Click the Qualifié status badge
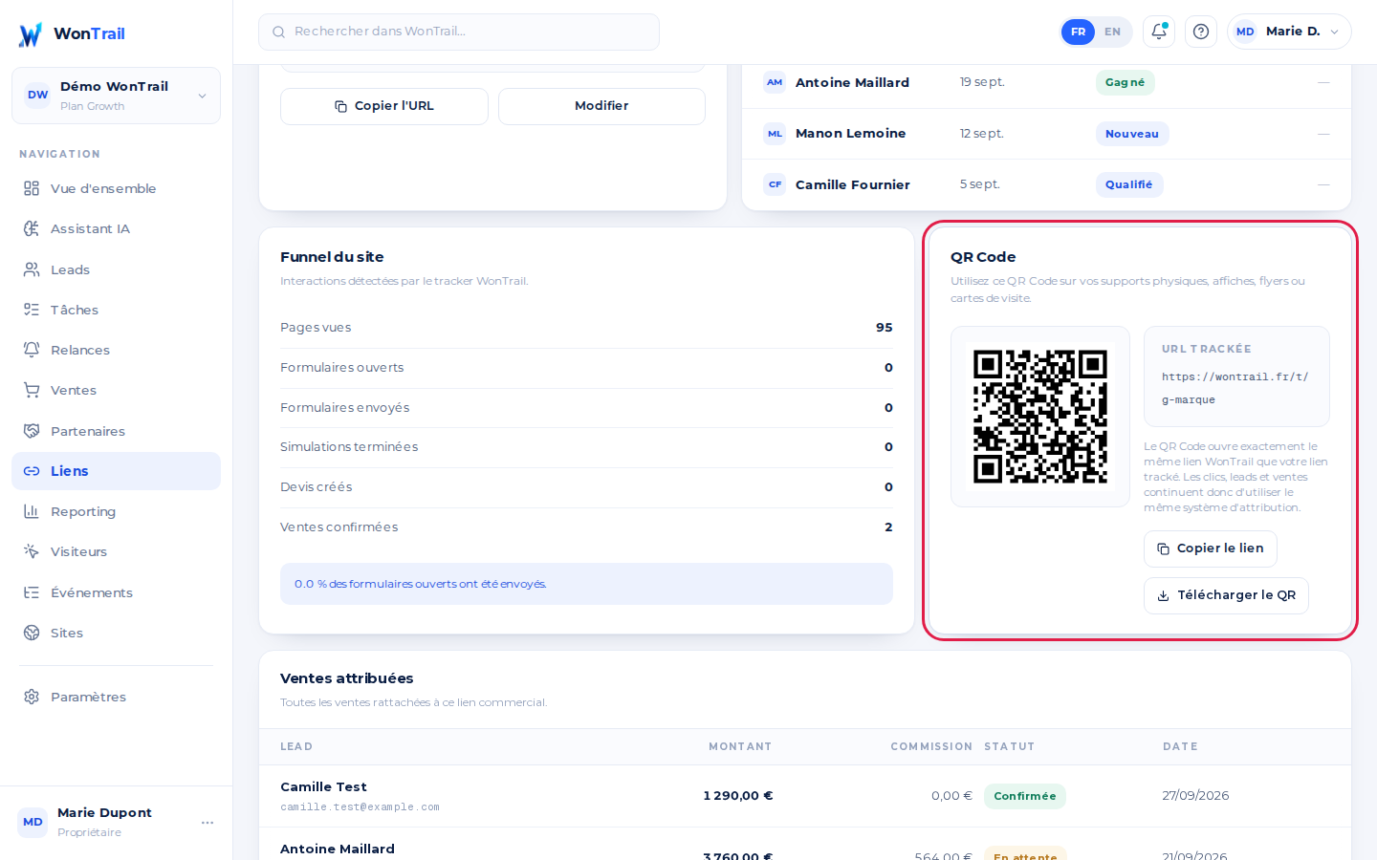 click(x=1129, y=184)
